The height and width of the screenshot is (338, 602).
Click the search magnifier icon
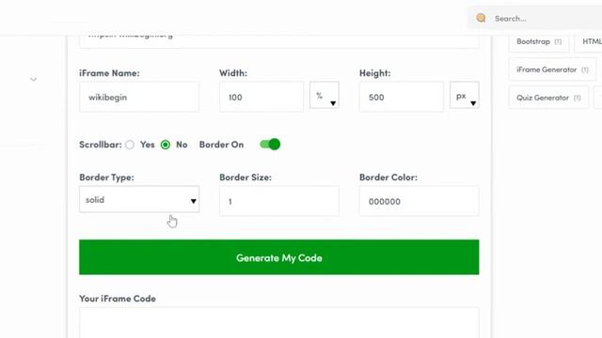(x=481, y=18)
